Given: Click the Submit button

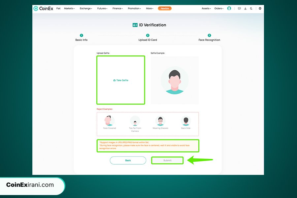Looking at the screenshot, I should tap(167, 160).
